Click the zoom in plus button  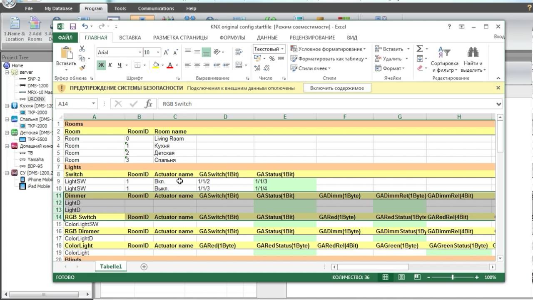coord(477,277)
